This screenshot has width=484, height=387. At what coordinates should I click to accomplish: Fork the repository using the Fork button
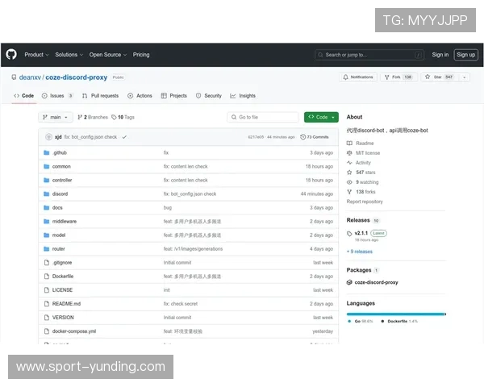click(398, 77)
